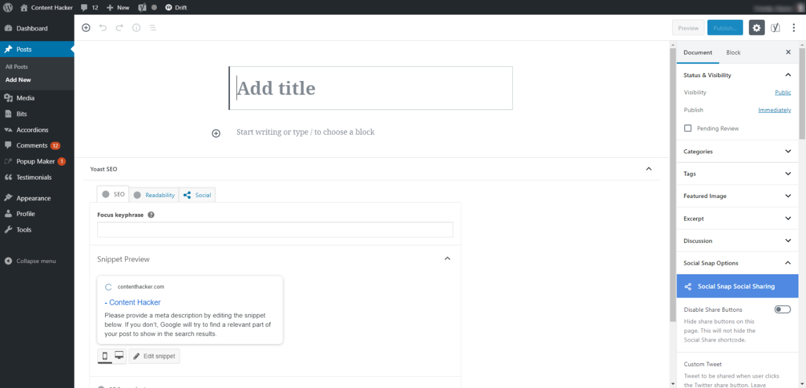The image size is (806, 388).
Task: Click the settings gear icon
Action: pyautogui.click(x=757, y=28)
